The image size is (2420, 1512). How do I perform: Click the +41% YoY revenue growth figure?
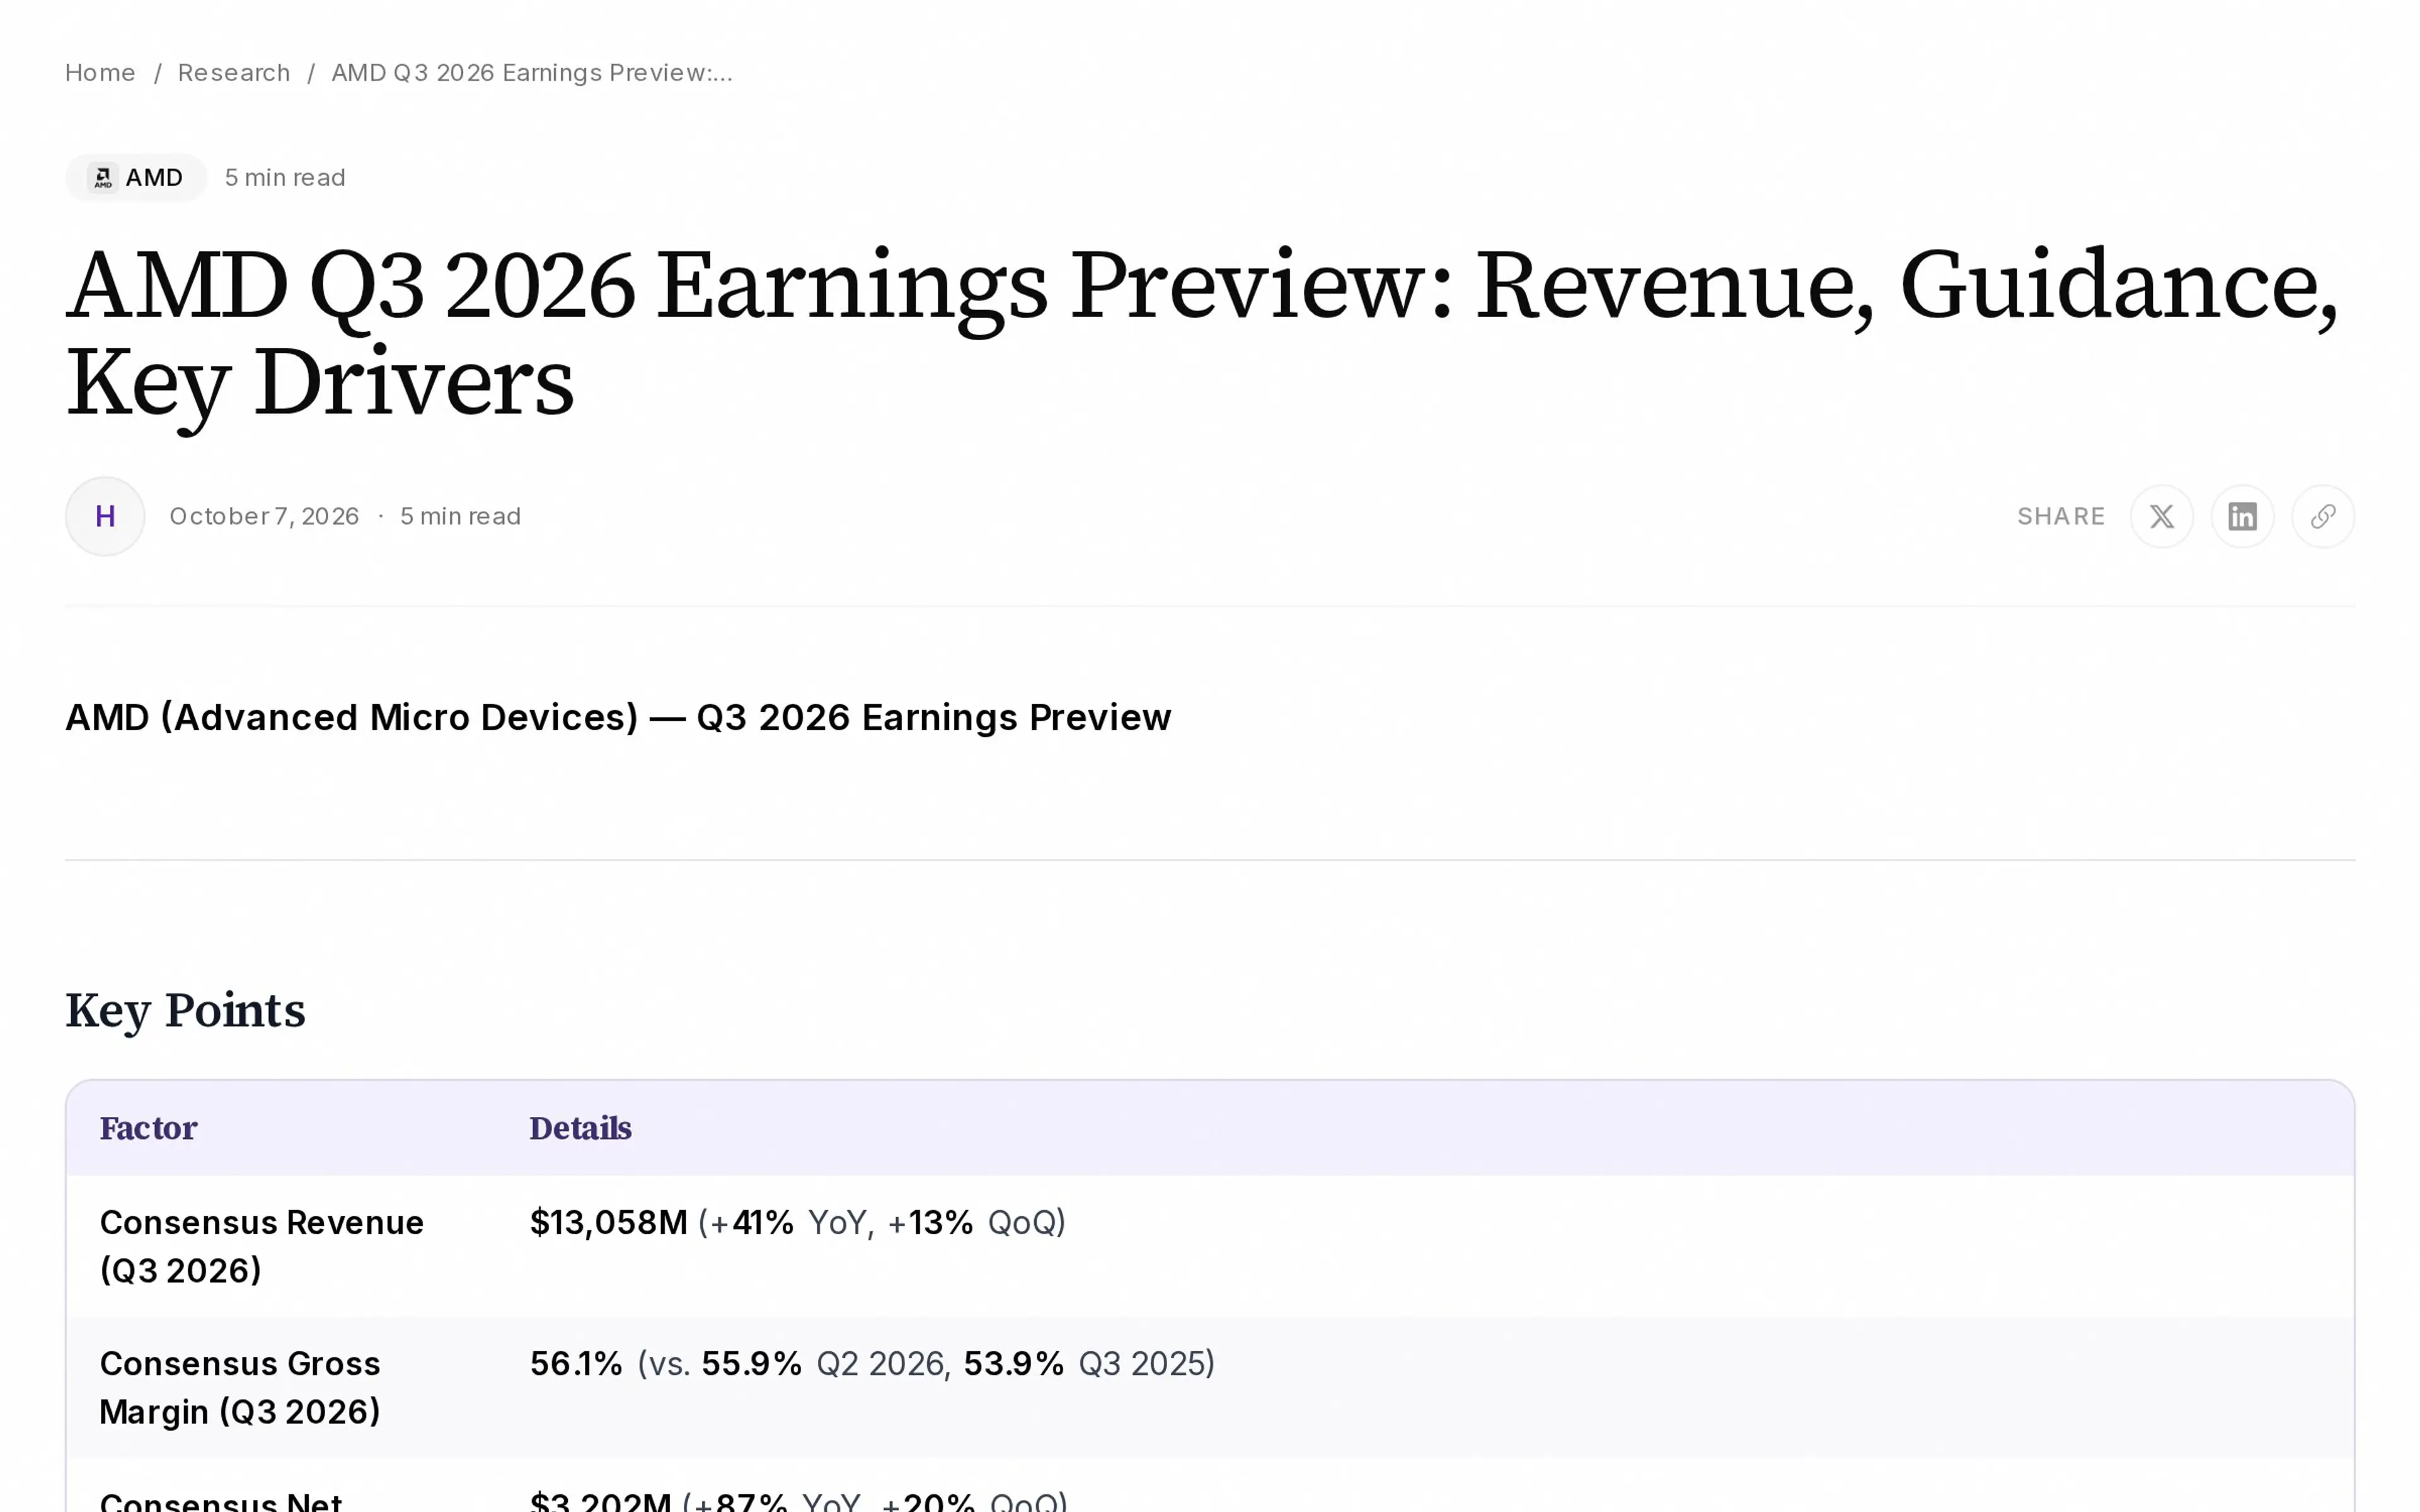coord(752,1222)
